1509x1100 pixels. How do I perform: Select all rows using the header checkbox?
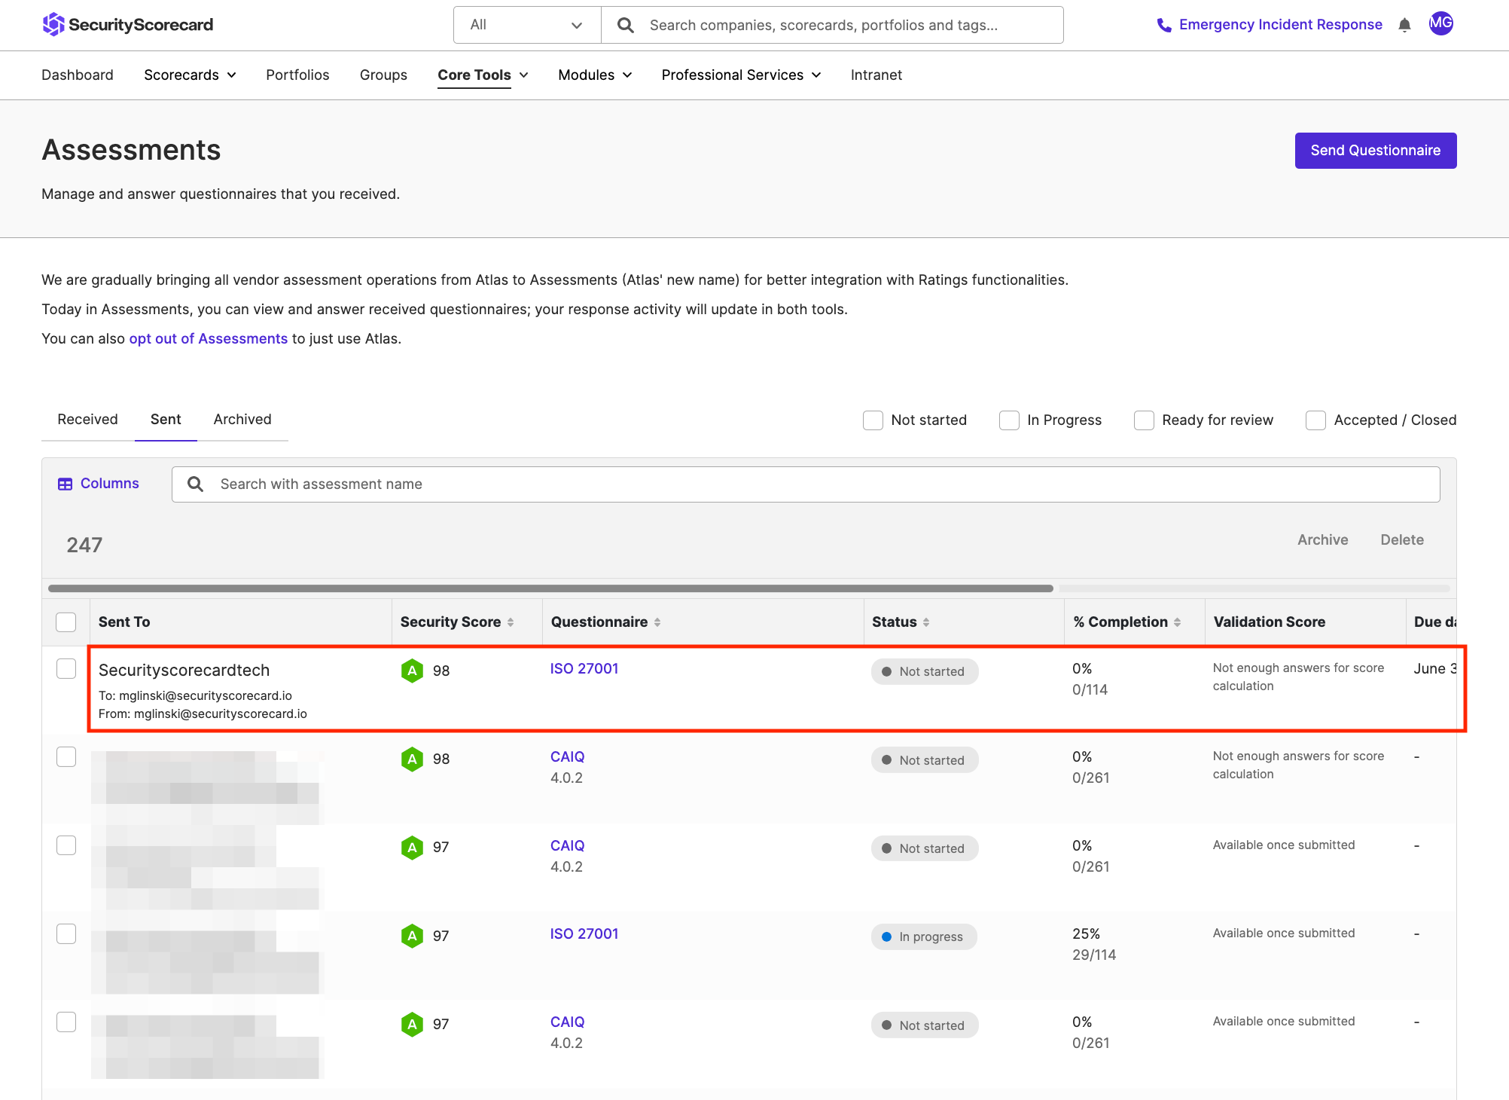point(66,622)
